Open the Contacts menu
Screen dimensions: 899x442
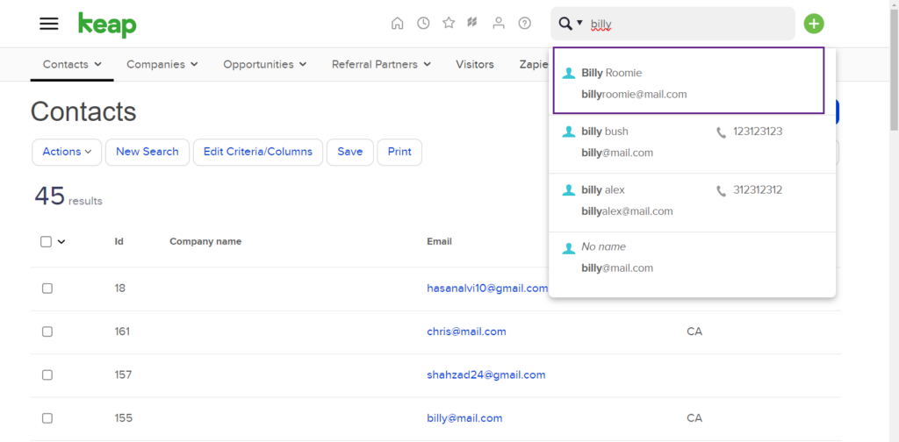tap(72, 64)
